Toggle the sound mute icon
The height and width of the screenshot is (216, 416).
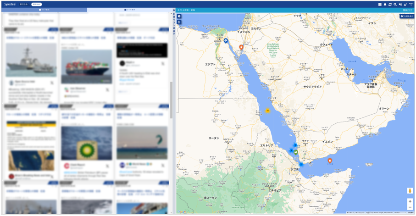click(x=400, y=4)
